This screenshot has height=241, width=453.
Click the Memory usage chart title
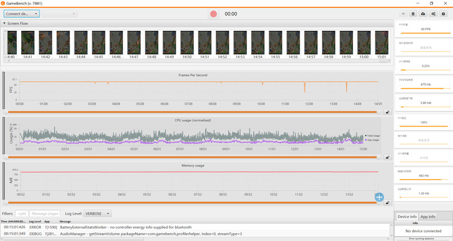[193, 165]
